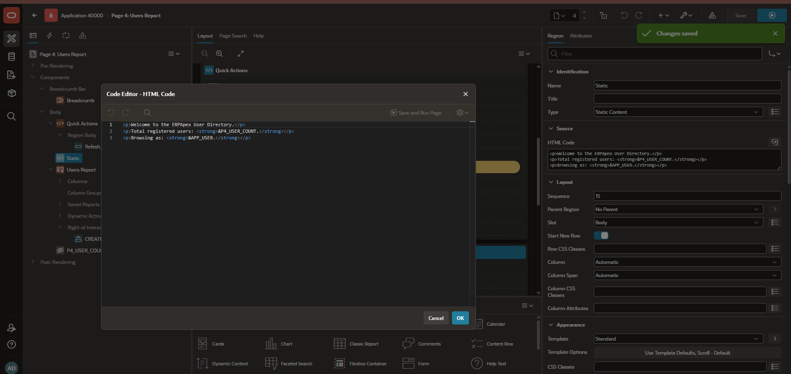Viewport: 791px width, 374px height.
Task: Collapse the Identification section
Action: (551, 72)
